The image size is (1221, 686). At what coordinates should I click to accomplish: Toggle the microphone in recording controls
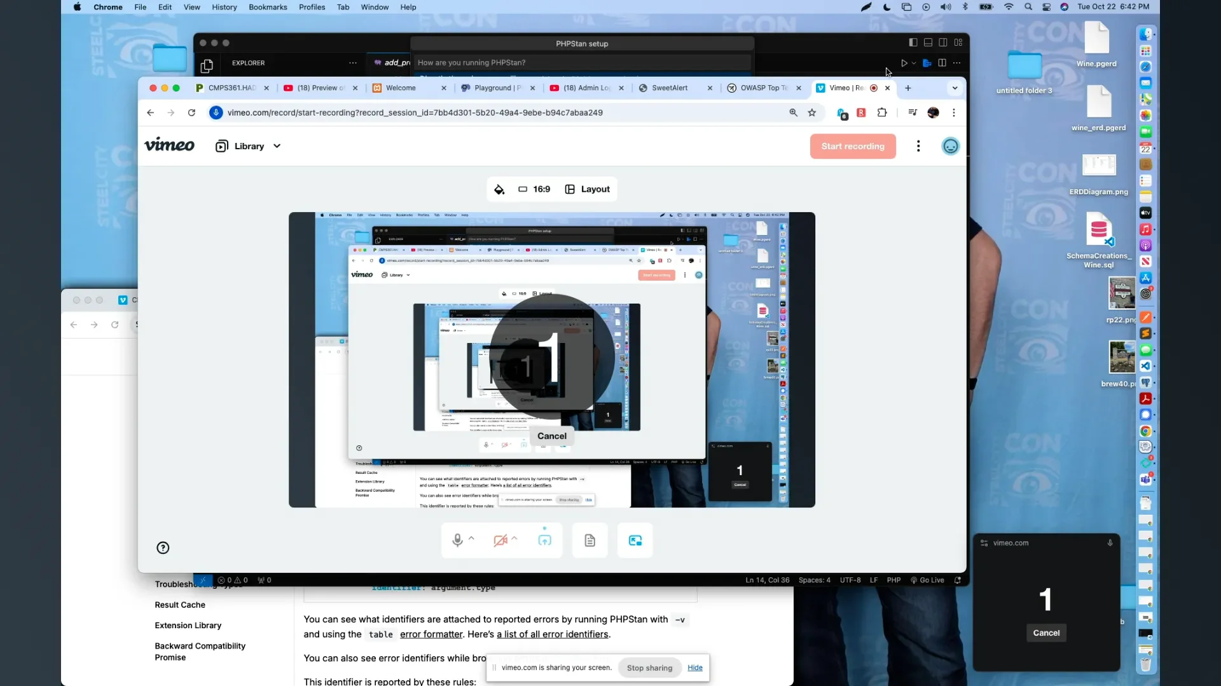457,541
